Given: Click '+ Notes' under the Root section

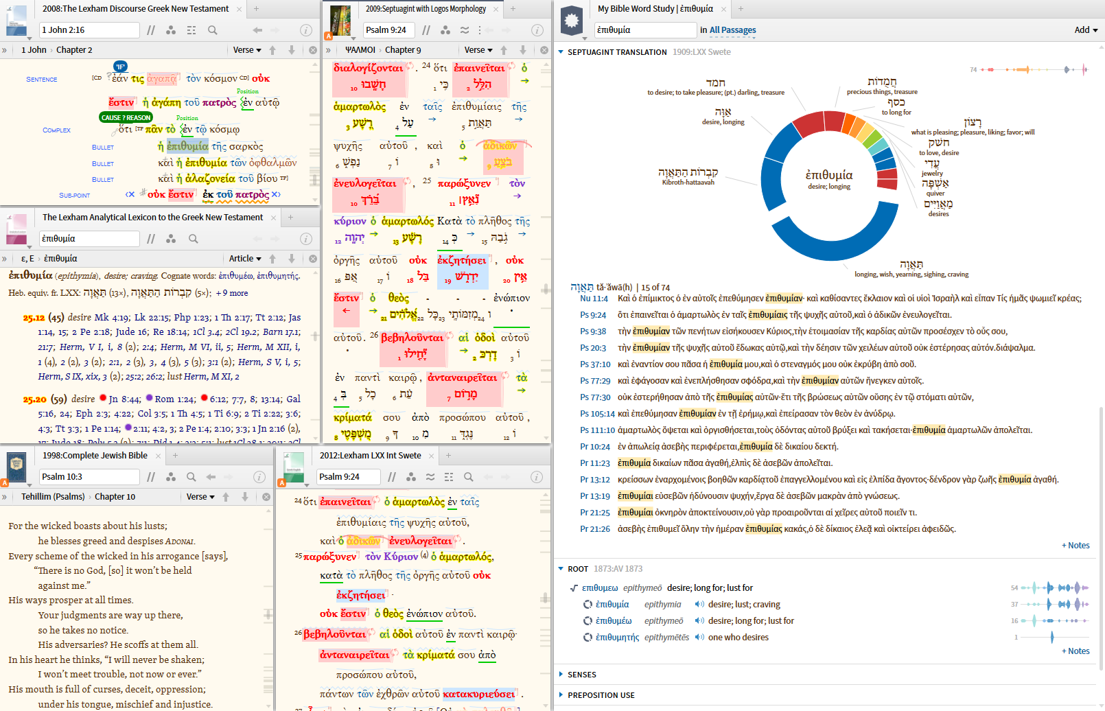Looking at the screenshot, I should pos(1075,651).
